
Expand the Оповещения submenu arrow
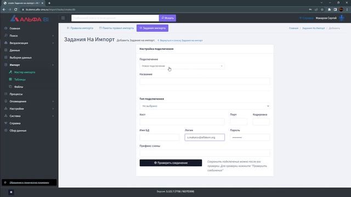[x=53, y=101]
